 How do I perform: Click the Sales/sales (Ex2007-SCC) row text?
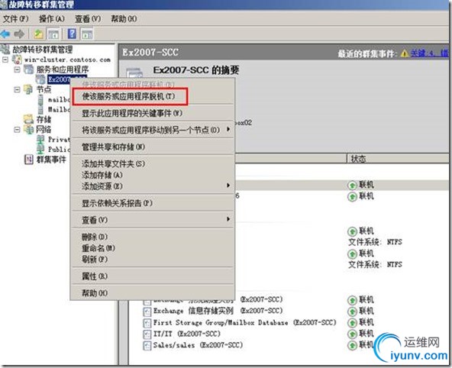click(x=198, y=345)
